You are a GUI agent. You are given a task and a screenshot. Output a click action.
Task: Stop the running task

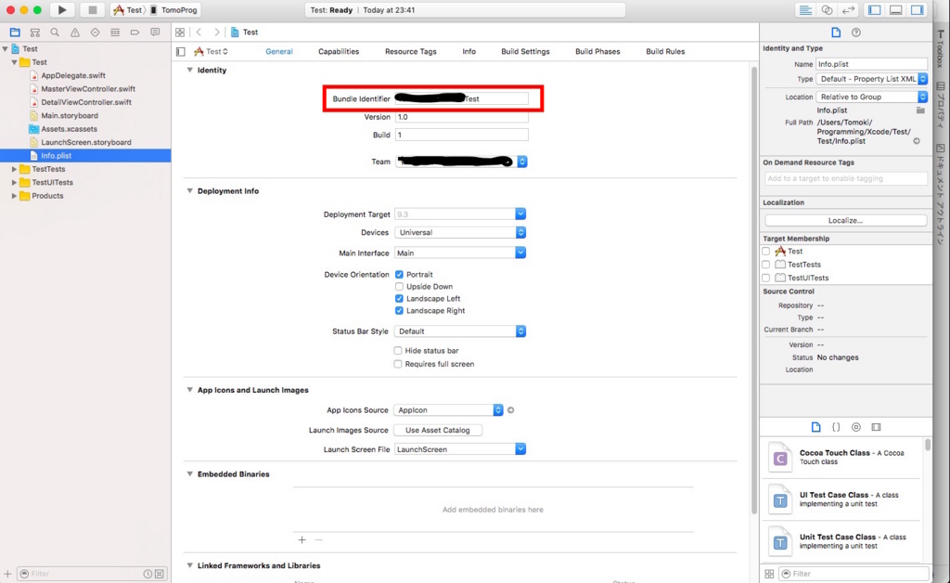[x=92, y=9]
